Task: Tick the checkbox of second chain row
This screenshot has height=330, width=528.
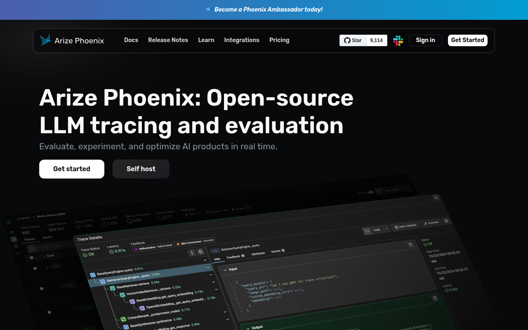Action: [42, 288]
